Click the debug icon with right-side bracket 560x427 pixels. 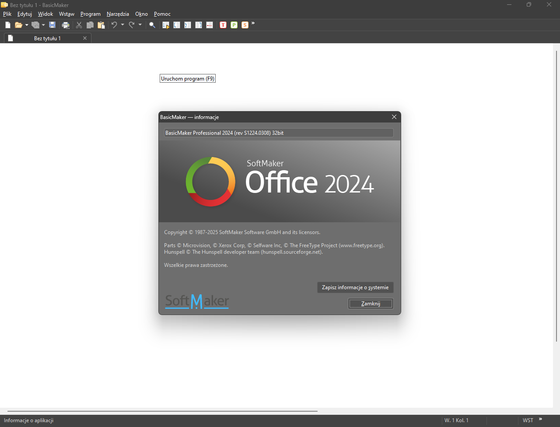click(x=199, y=25)
